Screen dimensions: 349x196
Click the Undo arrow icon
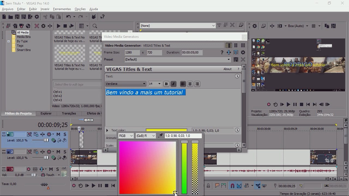[68, 17]
